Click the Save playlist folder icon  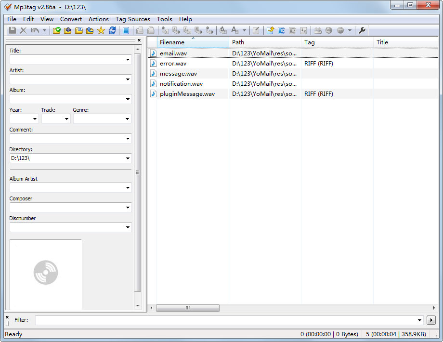tap(90, 30)
